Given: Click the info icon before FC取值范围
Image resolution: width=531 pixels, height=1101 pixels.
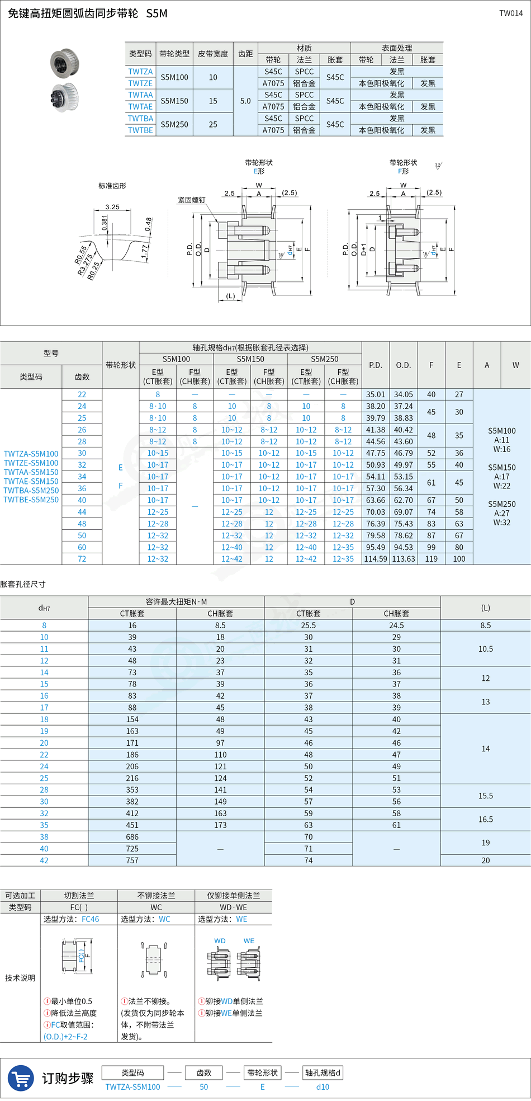Looking at the screenshot, I should 47,1024.
